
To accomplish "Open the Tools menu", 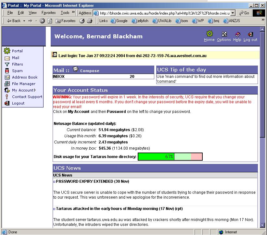I will [65, 13].
